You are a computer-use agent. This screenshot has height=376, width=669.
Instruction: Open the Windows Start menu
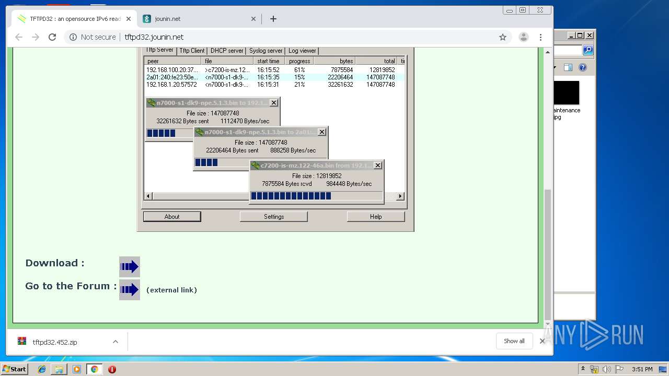tap(14, 369)
